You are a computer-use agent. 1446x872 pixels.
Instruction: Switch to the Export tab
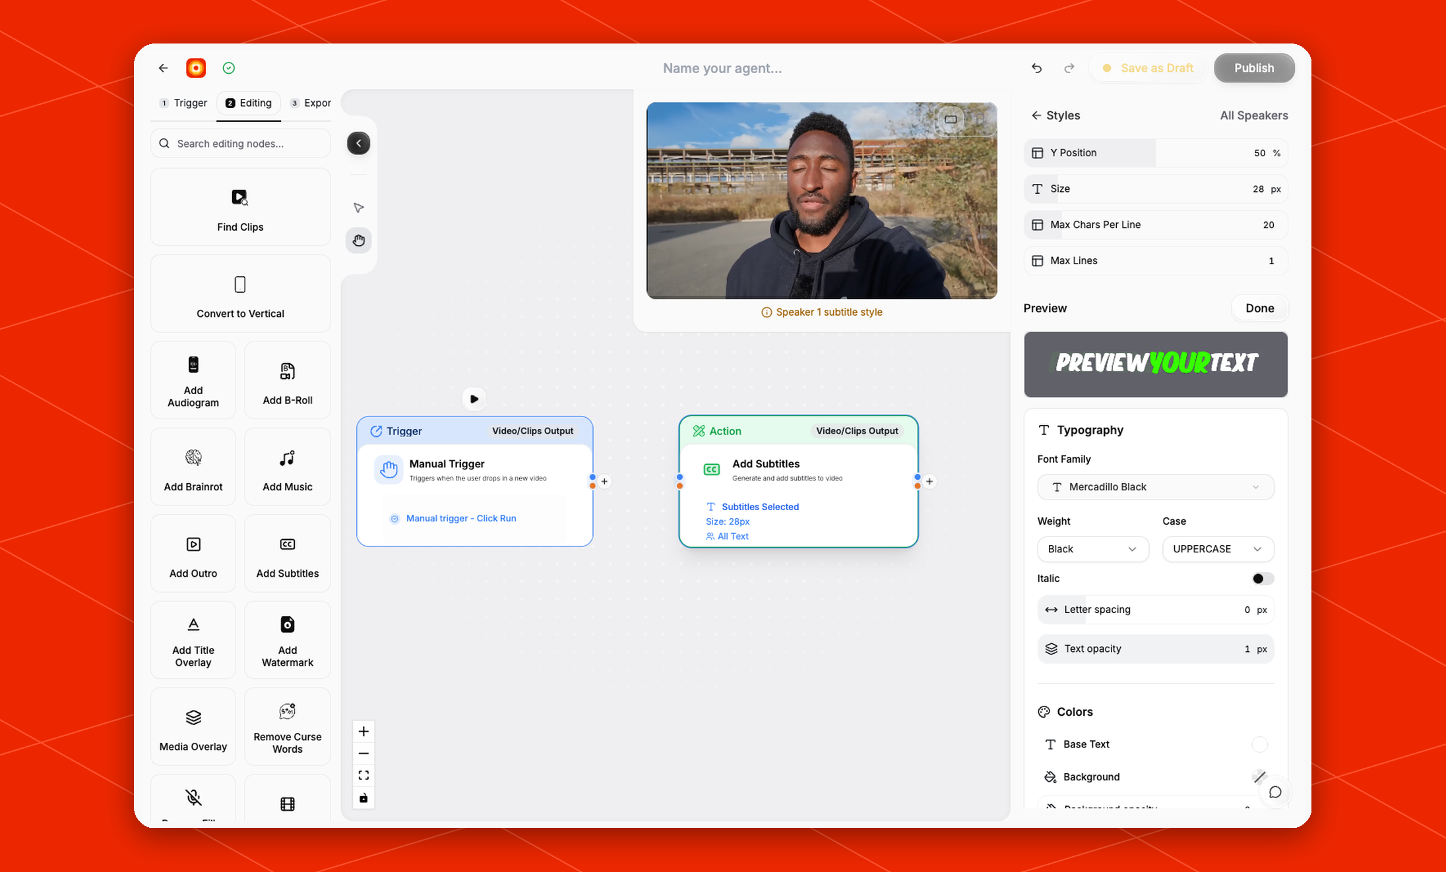point(310,103)
